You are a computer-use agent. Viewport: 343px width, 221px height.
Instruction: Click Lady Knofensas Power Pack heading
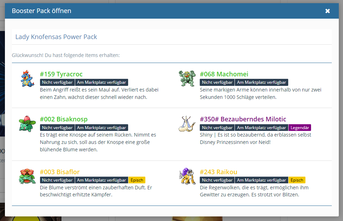point(56,37)
